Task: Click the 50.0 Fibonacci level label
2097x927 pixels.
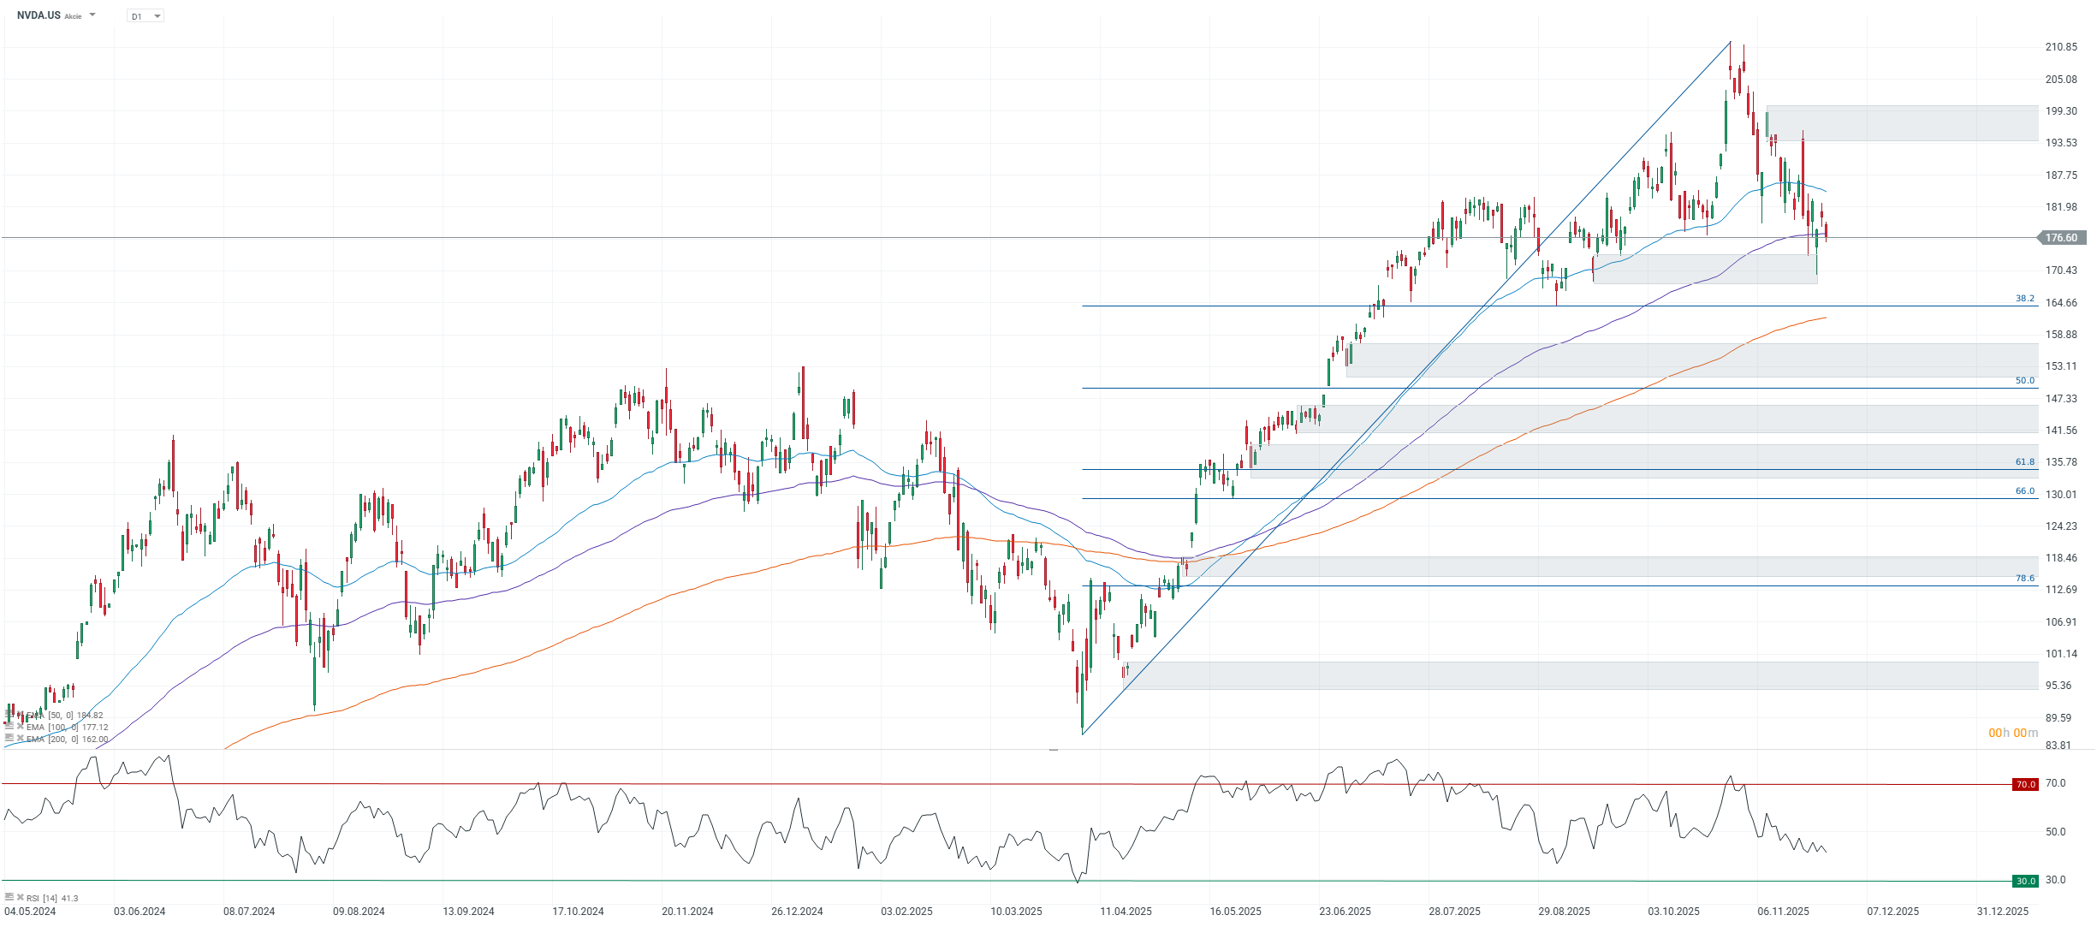Action: (2024, 381)
